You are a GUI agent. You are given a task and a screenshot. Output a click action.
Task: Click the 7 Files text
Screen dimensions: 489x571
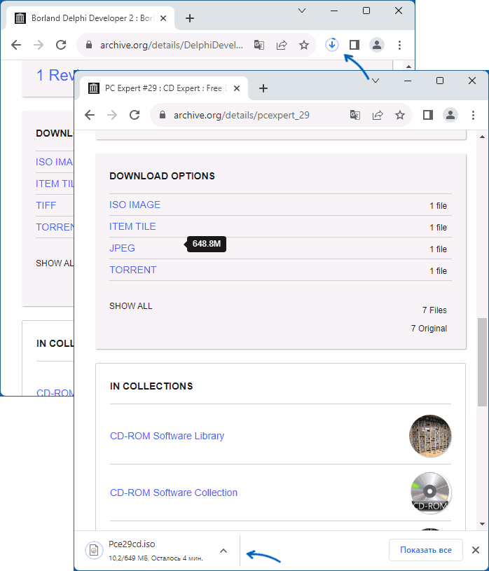click(x=434, y=310)
